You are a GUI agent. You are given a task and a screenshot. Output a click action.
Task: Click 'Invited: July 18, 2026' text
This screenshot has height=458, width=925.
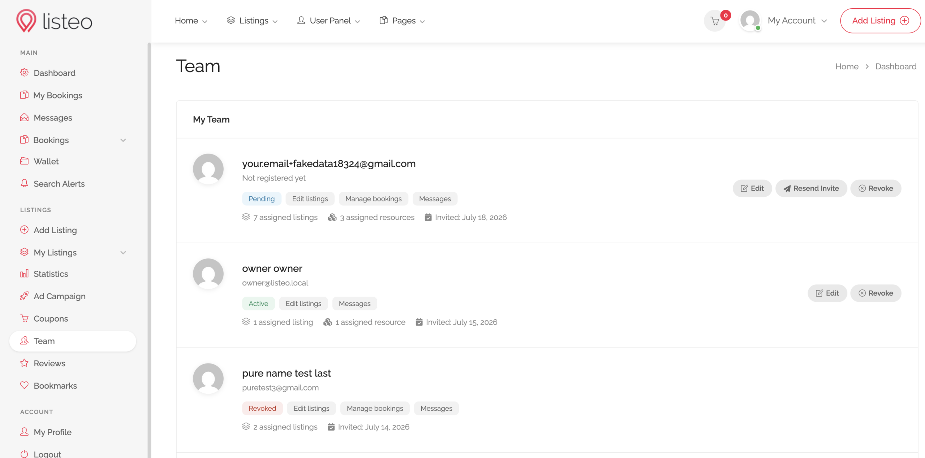click(471, 217)
